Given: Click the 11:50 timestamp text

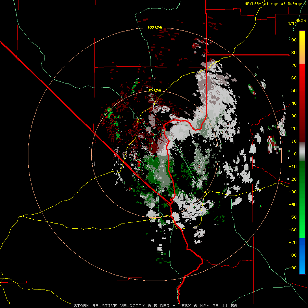Looking at the screenshot, I should [230, 306].
